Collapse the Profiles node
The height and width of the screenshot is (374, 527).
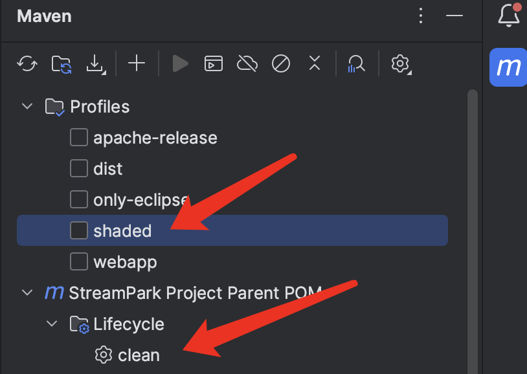27,106
